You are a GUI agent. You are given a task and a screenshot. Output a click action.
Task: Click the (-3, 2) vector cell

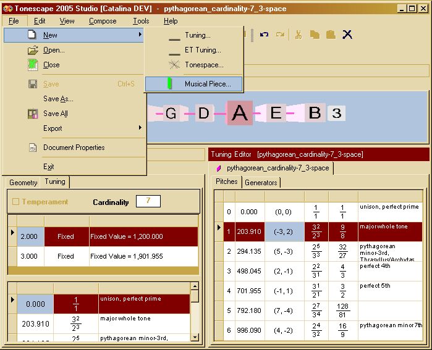coord(285,231)
